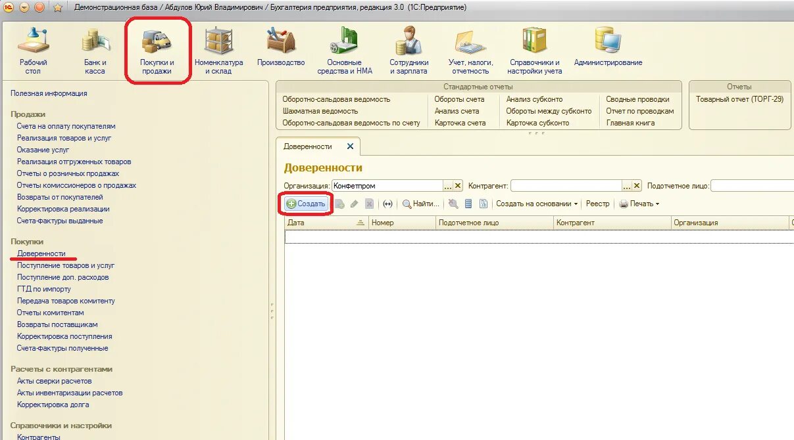This screenshot has height=440, width=794.
Task: Open Карточка субконто report
Action: point(537,123)
